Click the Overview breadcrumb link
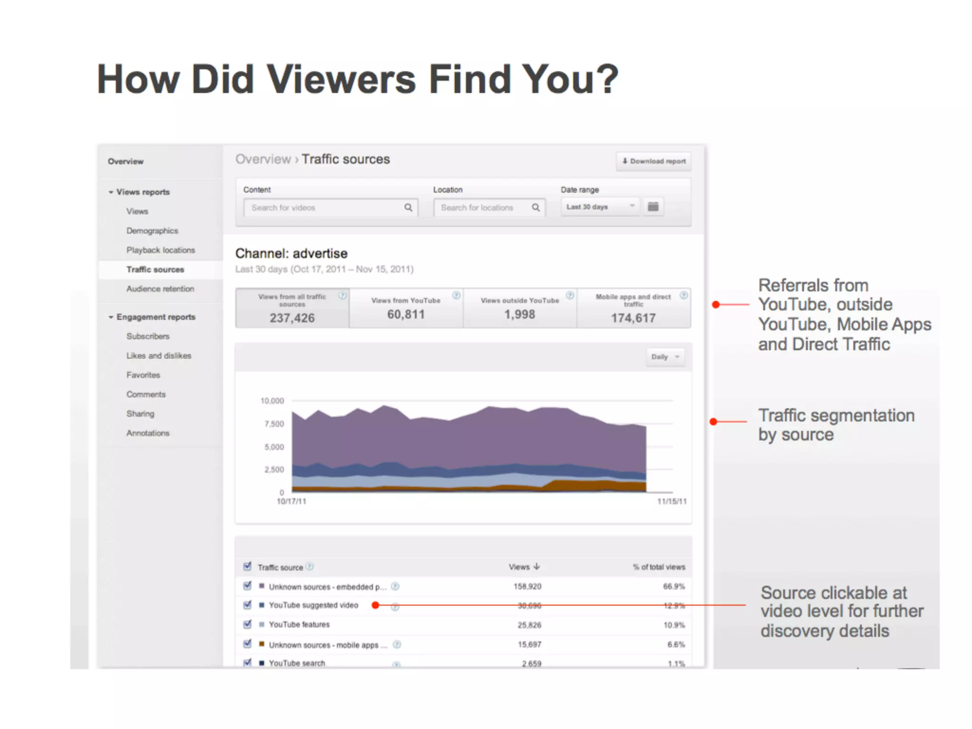The width and height of the screenshot is (972, 729). point(263,159)
